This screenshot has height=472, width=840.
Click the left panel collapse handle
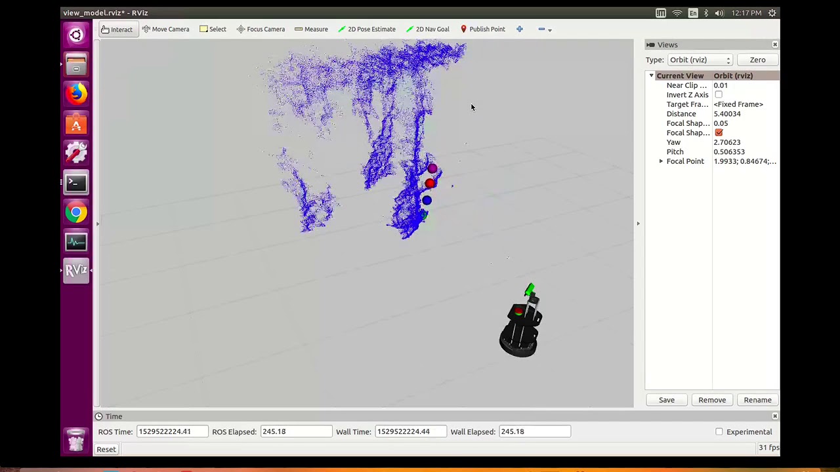[x=98, y=224]
